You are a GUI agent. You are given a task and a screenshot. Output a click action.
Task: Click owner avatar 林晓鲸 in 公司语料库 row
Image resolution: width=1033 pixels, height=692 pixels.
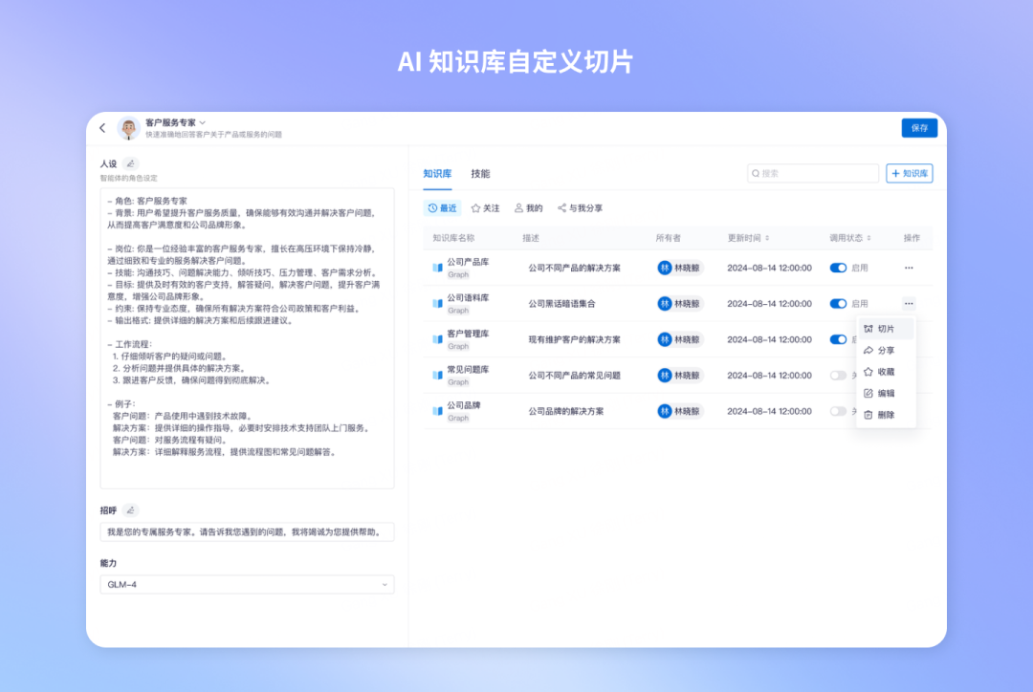tap(665, 304)
